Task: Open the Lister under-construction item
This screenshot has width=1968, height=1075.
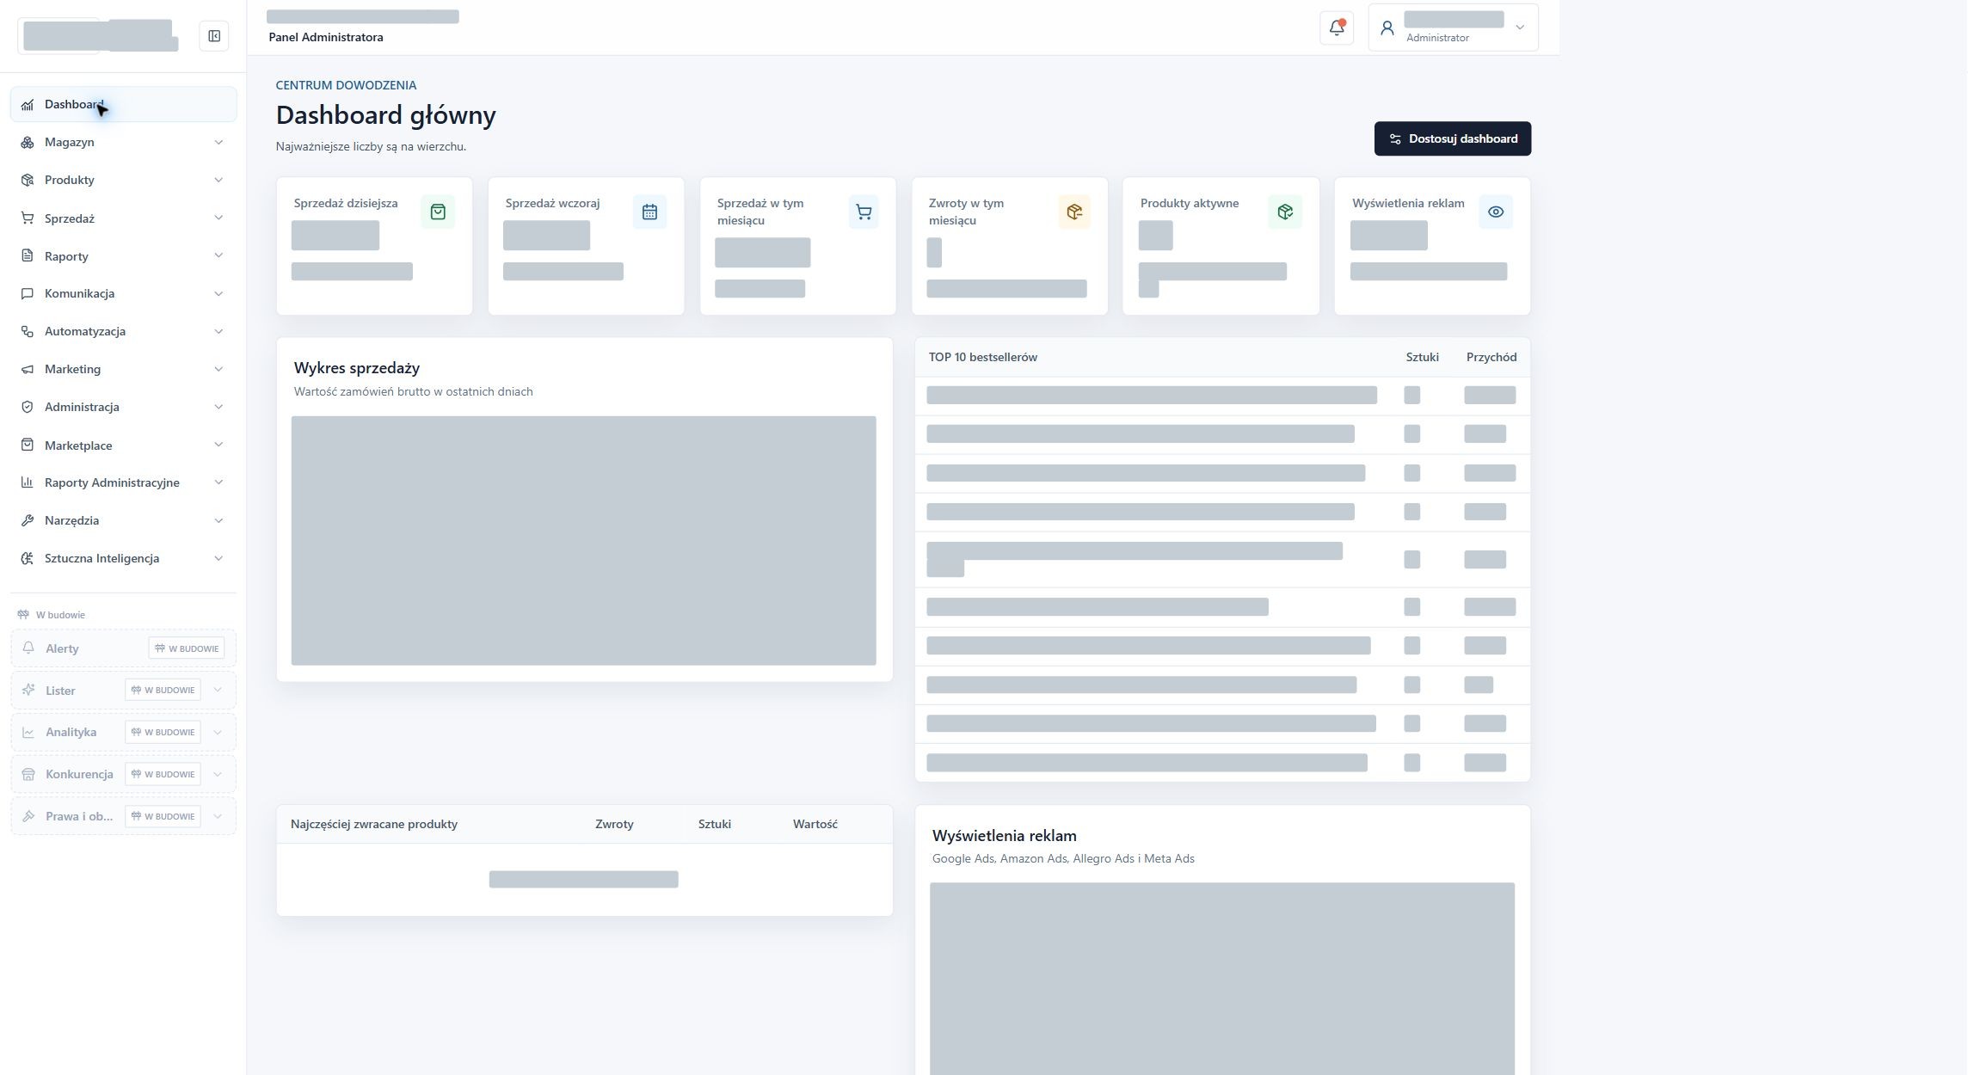Action: click(124, 690)
